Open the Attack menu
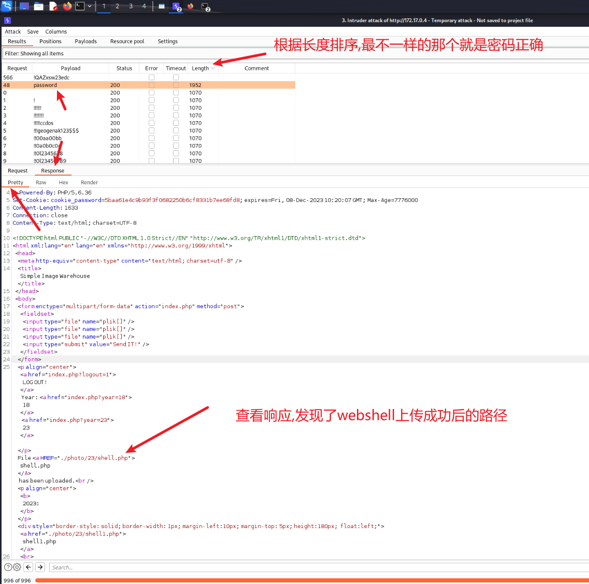Viewport: 589px width, 584px height. (x=12, y=32)
